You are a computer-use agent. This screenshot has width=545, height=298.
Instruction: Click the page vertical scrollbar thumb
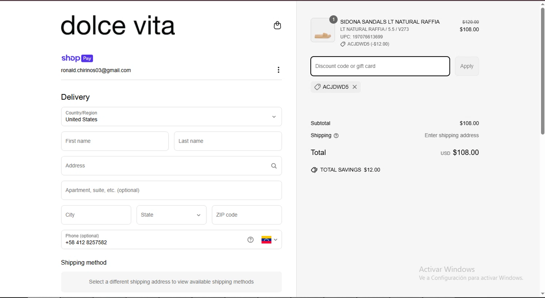click(542, 71)
